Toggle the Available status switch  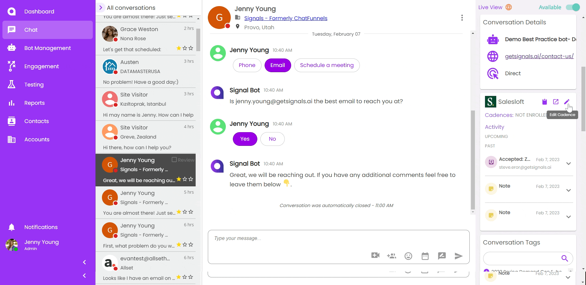(x=573, y=7)
